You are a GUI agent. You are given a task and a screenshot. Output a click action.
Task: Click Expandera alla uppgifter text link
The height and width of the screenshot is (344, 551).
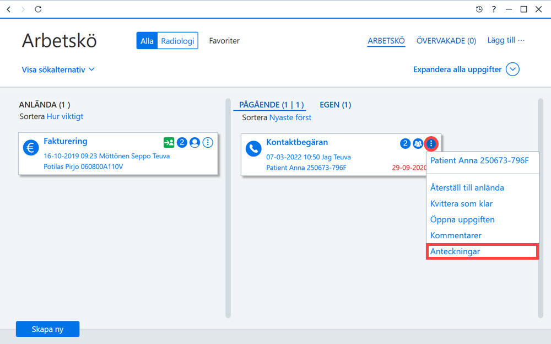coord(457,69)
